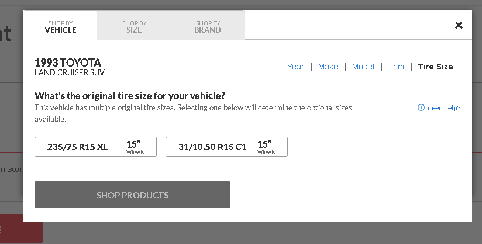Choose 235/75 R15 XL tire size
This screenshot has width=482, height=244.
pyautogui.click(x=95, y=147)
